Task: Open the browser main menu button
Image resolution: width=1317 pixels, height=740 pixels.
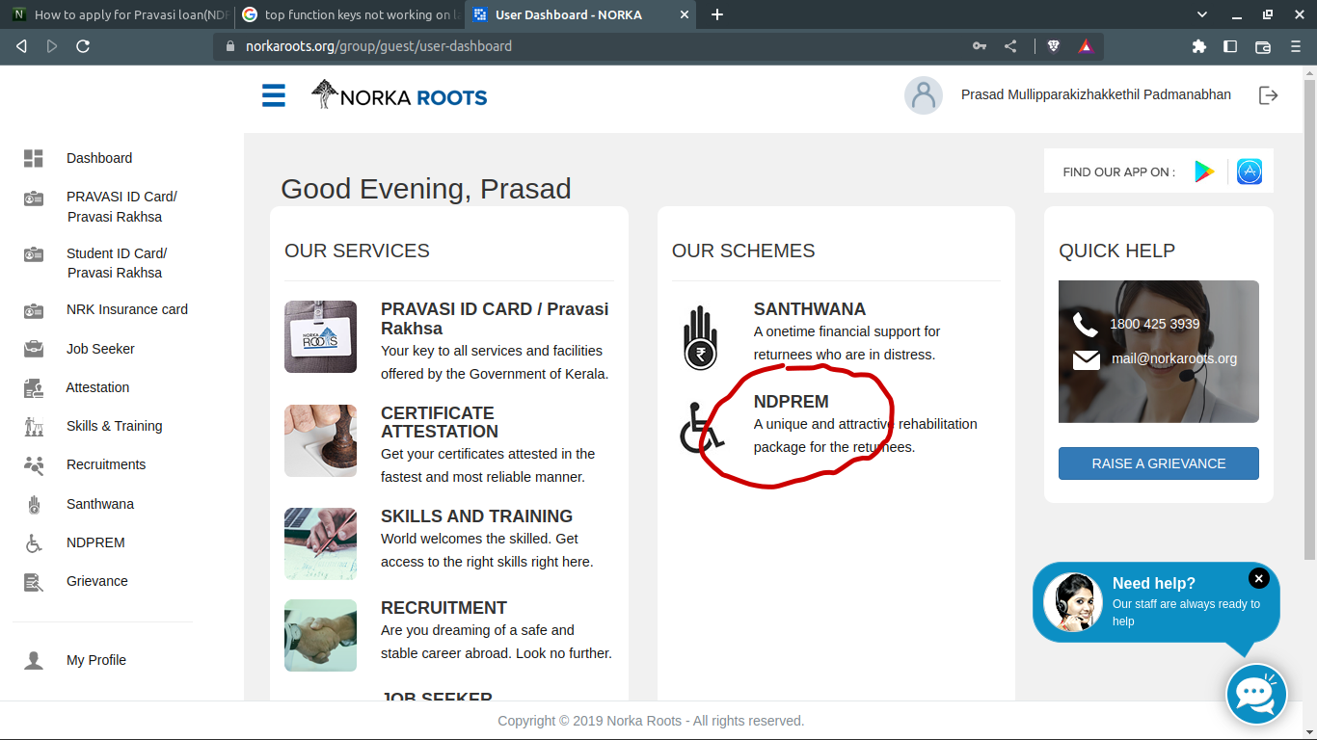Action: pyautogui.click(x=1296, y=46)
